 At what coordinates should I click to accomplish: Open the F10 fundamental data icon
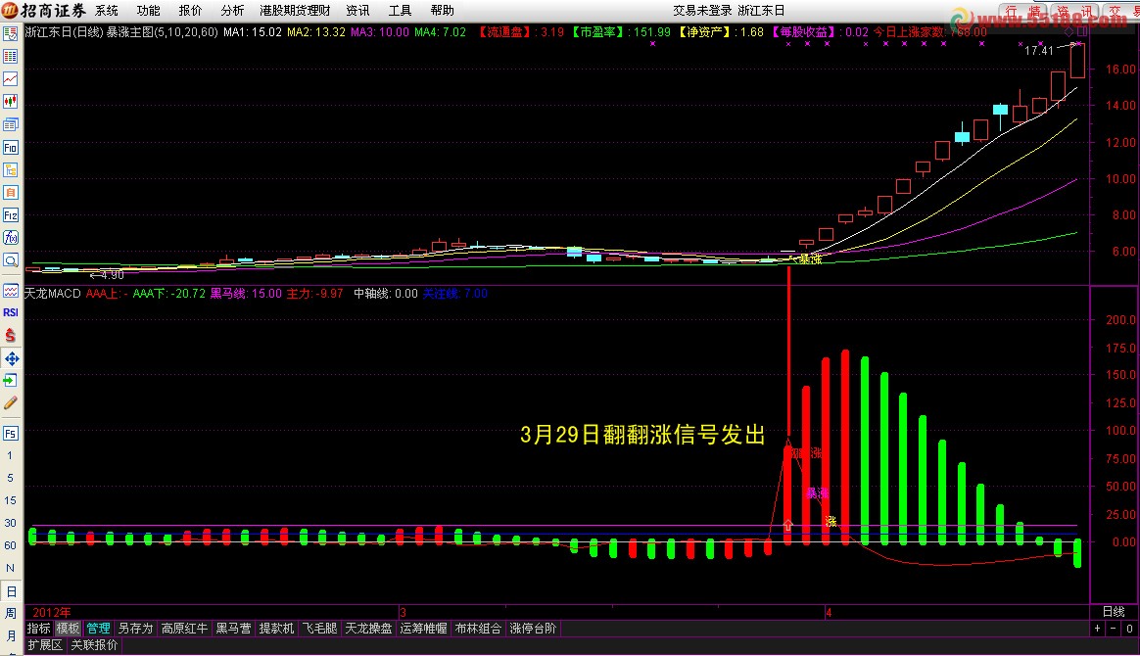tap(12, 147)
